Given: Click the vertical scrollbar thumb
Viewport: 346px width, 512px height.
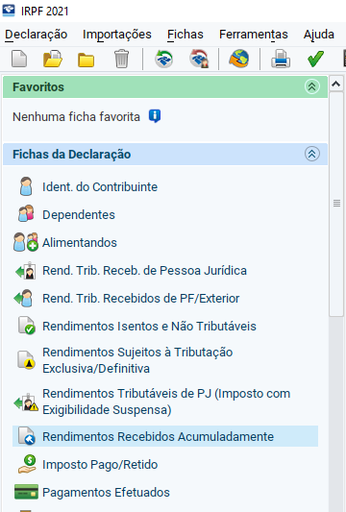Looking at the screenshot, I should (336, 204).
